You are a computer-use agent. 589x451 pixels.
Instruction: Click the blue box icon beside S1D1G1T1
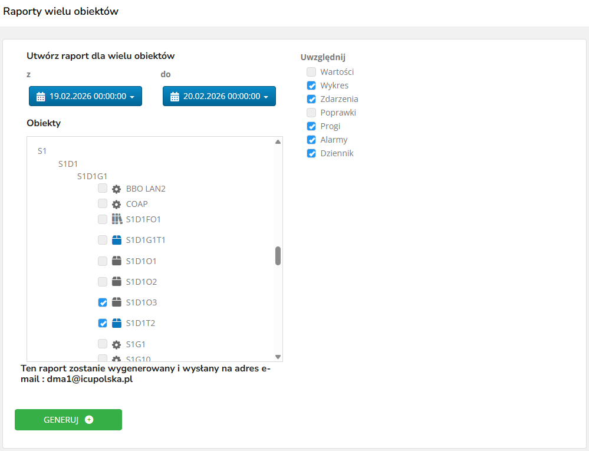point(116,240)
